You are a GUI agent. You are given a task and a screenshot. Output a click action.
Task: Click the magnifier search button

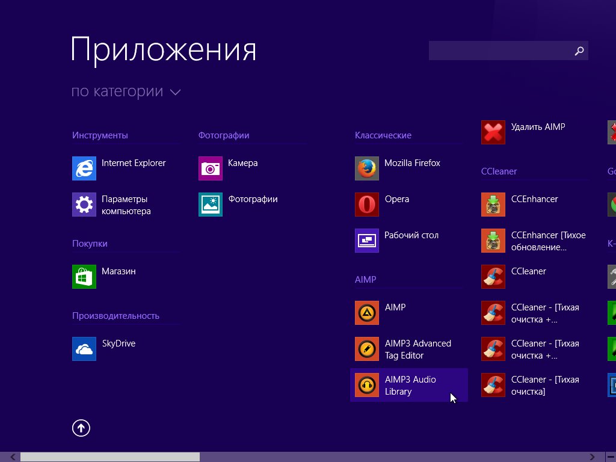[x=579, y=51]
